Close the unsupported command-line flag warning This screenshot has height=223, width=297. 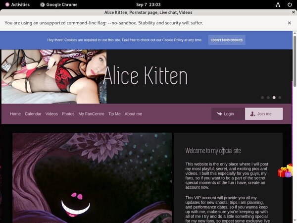[290, 23]
